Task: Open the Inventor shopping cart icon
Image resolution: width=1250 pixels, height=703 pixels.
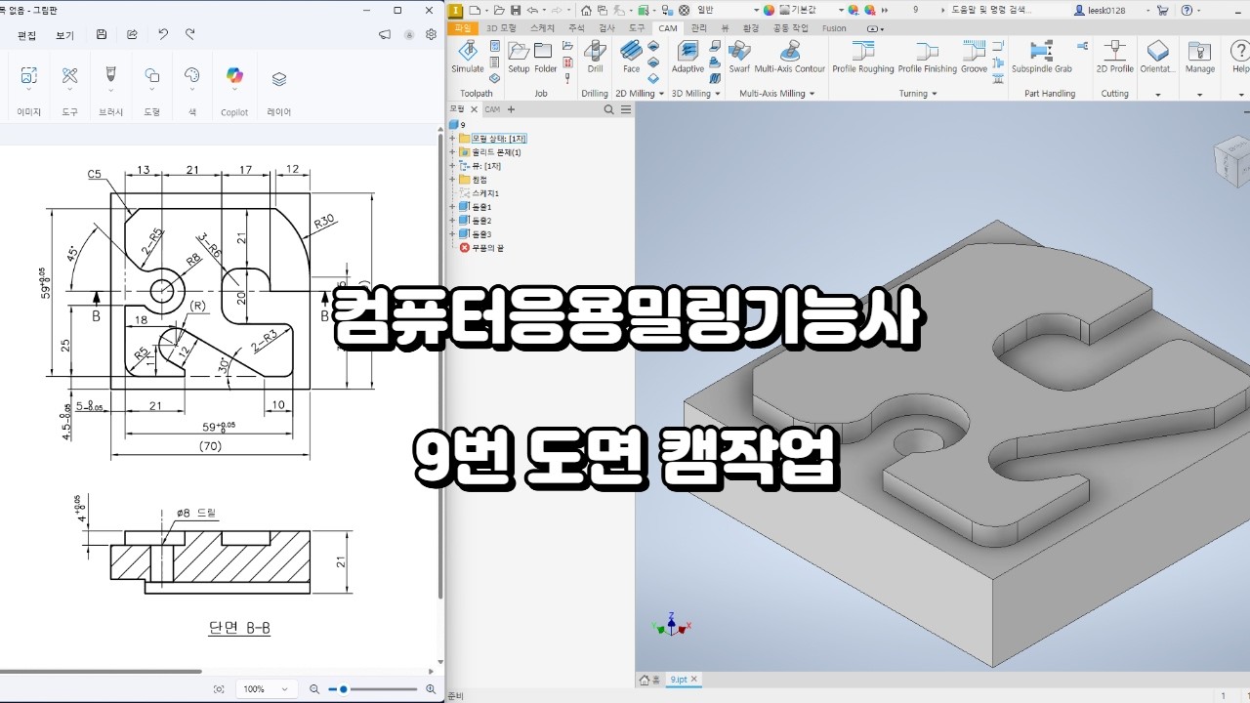Action: coord(1163,10)
